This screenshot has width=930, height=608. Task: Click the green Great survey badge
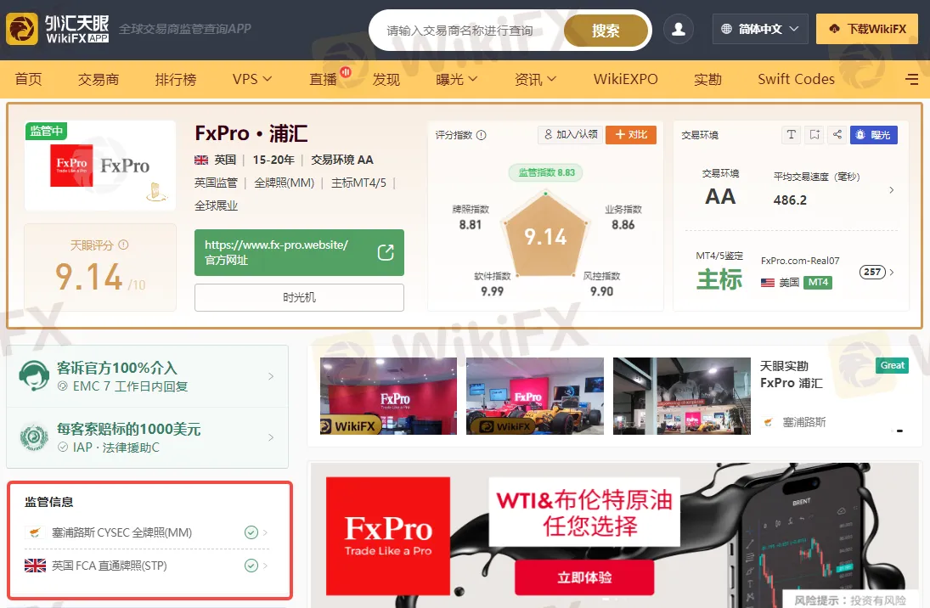coord(892,365)
